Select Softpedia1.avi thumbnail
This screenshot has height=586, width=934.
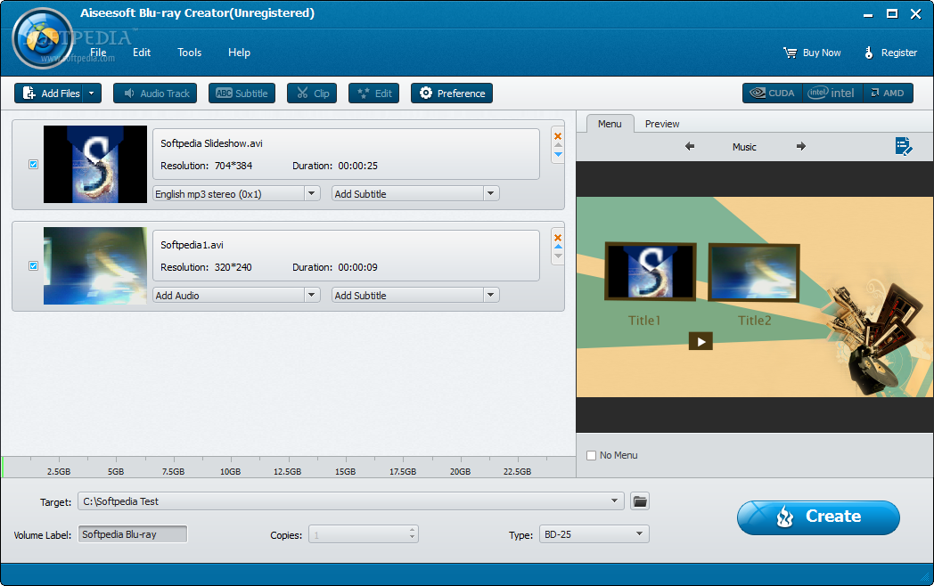coord(95,265)
